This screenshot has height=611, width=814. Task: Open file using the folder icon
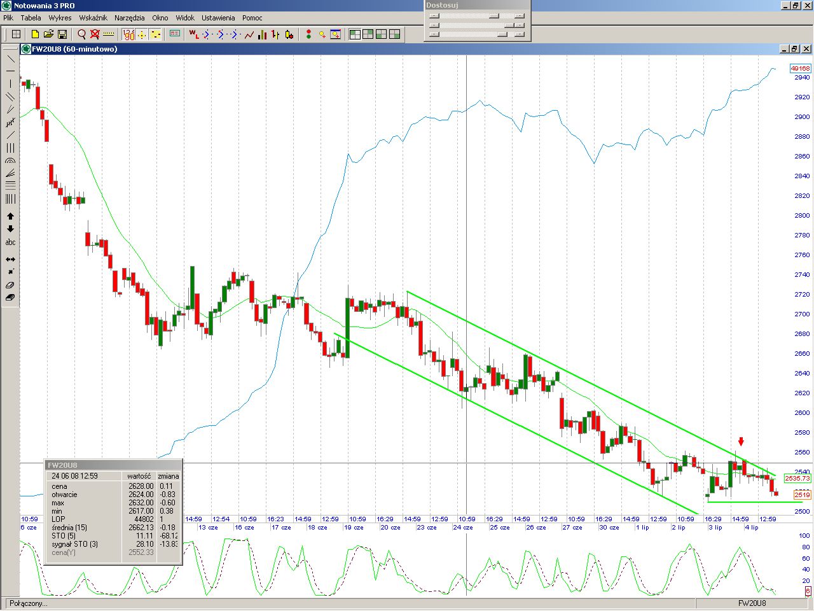point(48,34)
